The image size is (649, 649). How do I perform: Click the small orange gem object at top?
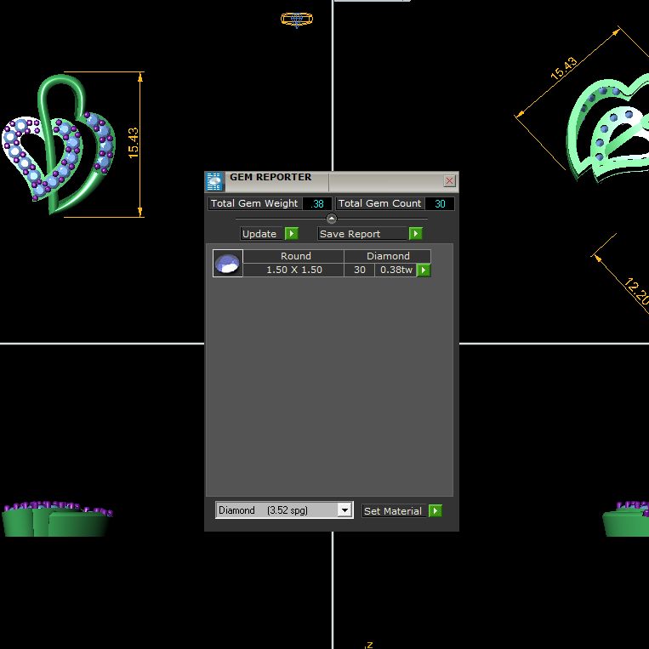[296, 19]
